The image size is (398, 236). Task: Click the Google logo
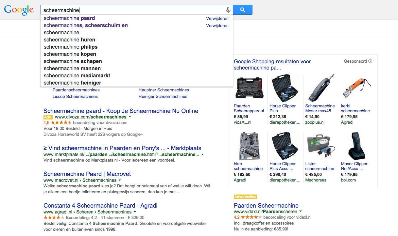(19, 10)
